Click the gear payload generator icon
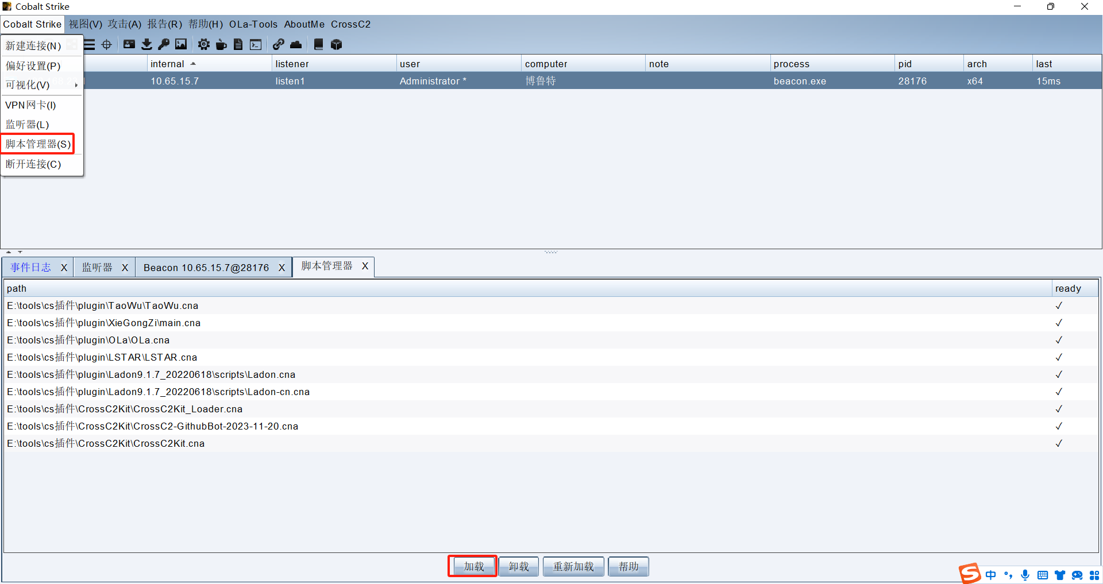Screen dimensions: 1103x584 click(x=204, y=45)
